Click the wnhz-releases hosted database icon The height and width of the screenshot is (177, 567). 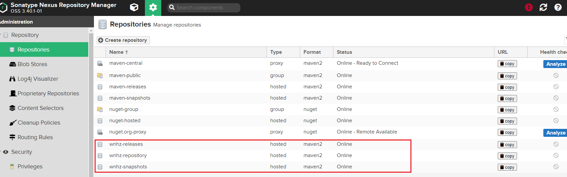coord(100,144)
